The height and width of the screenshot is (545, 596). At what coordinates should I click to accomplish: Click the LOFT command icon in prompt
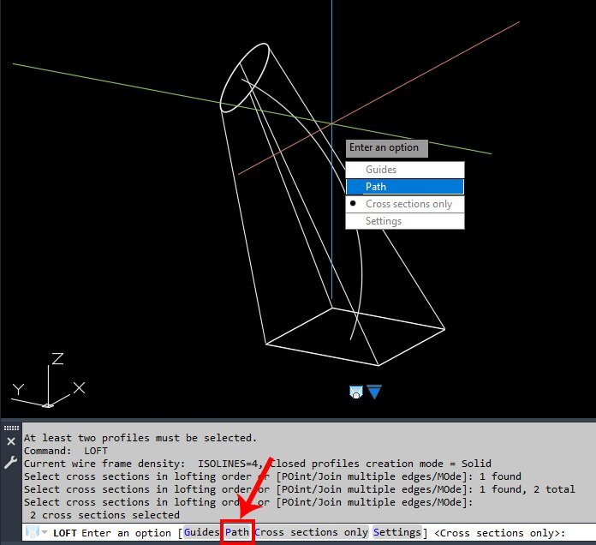pos(33,531)
